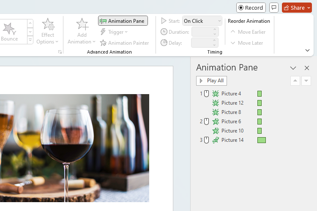Toggle the Animation Pane button
Viewport: 317px width, 211px height.
[123, 21]
